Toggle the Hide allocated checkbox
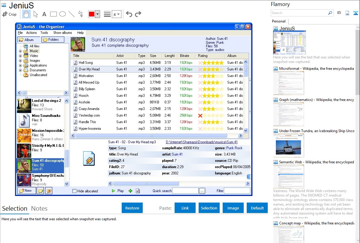This screenshot has height=243, width=360. [75, 191]
